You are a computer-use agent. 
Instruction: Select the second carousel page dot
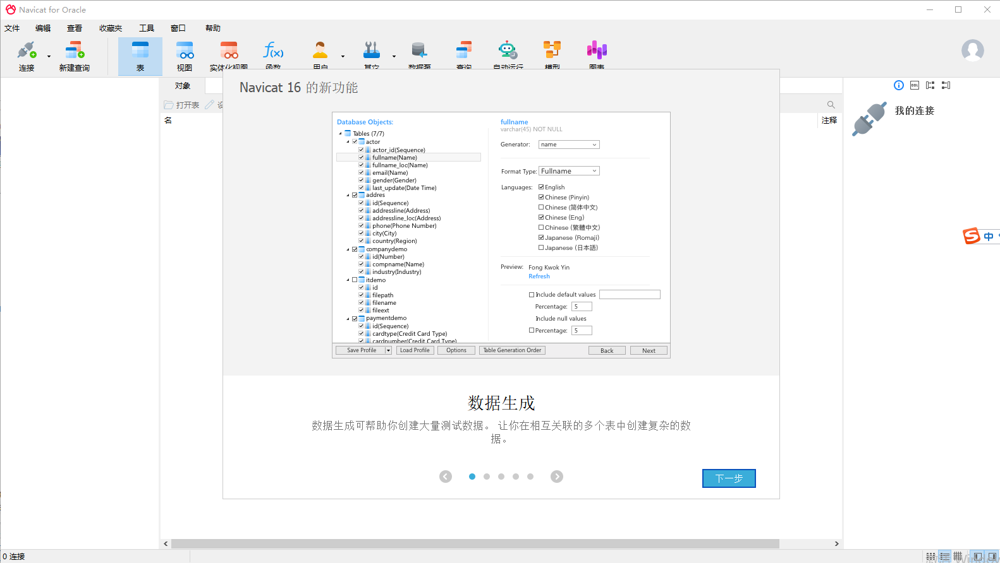point(487,477)
